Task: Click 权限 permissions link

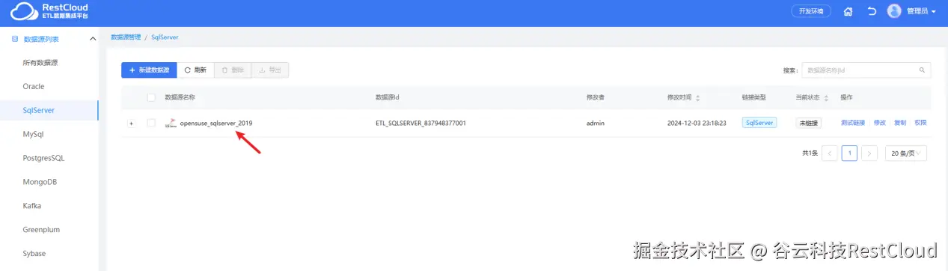Action: pyautogui.click(x=920, y=123)
